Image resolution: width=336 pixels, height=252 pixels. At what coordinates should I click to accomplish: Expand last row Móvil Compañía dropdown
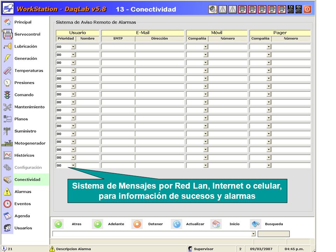[x=205, y=166]
